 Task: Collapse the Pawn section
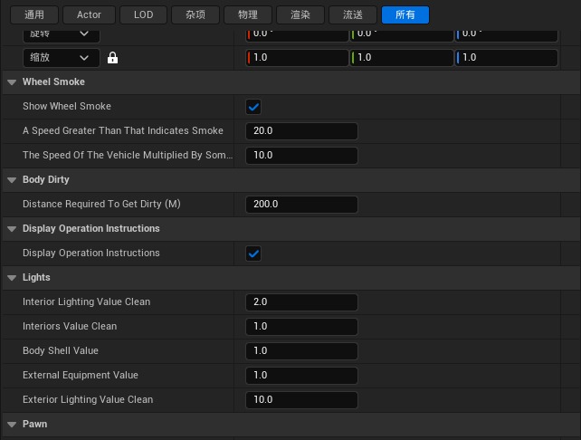coord(12,425)
